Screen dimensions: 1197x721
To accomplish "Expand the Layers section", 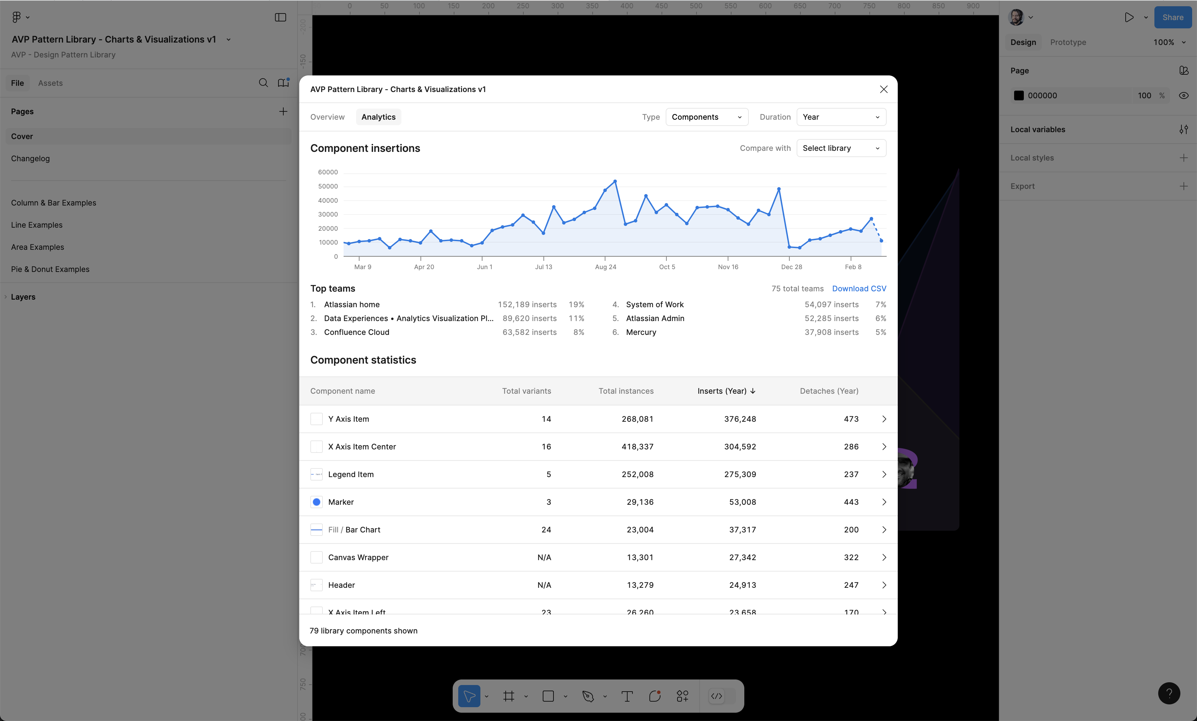I will pos(23,297).
